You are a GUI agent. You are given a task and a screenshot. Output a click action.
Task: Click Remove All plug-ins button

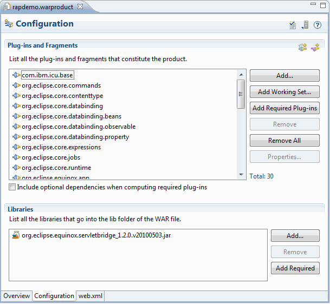284,140
